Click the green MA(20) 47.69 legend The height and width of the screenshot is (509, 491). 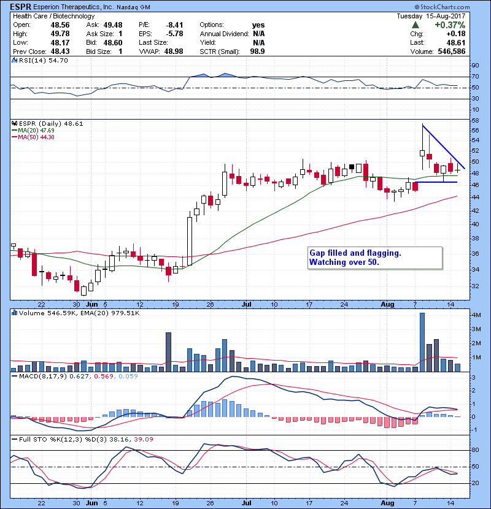pos(33,131)
